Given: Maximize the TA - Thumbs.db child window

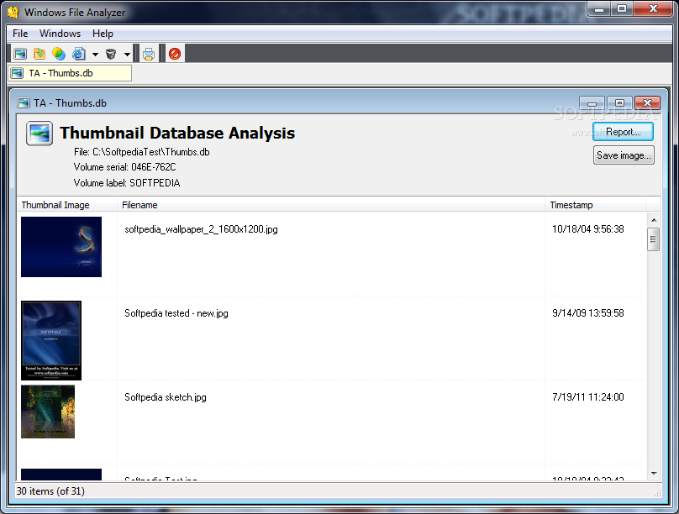Looking at the screenshot, I should 619,103.
